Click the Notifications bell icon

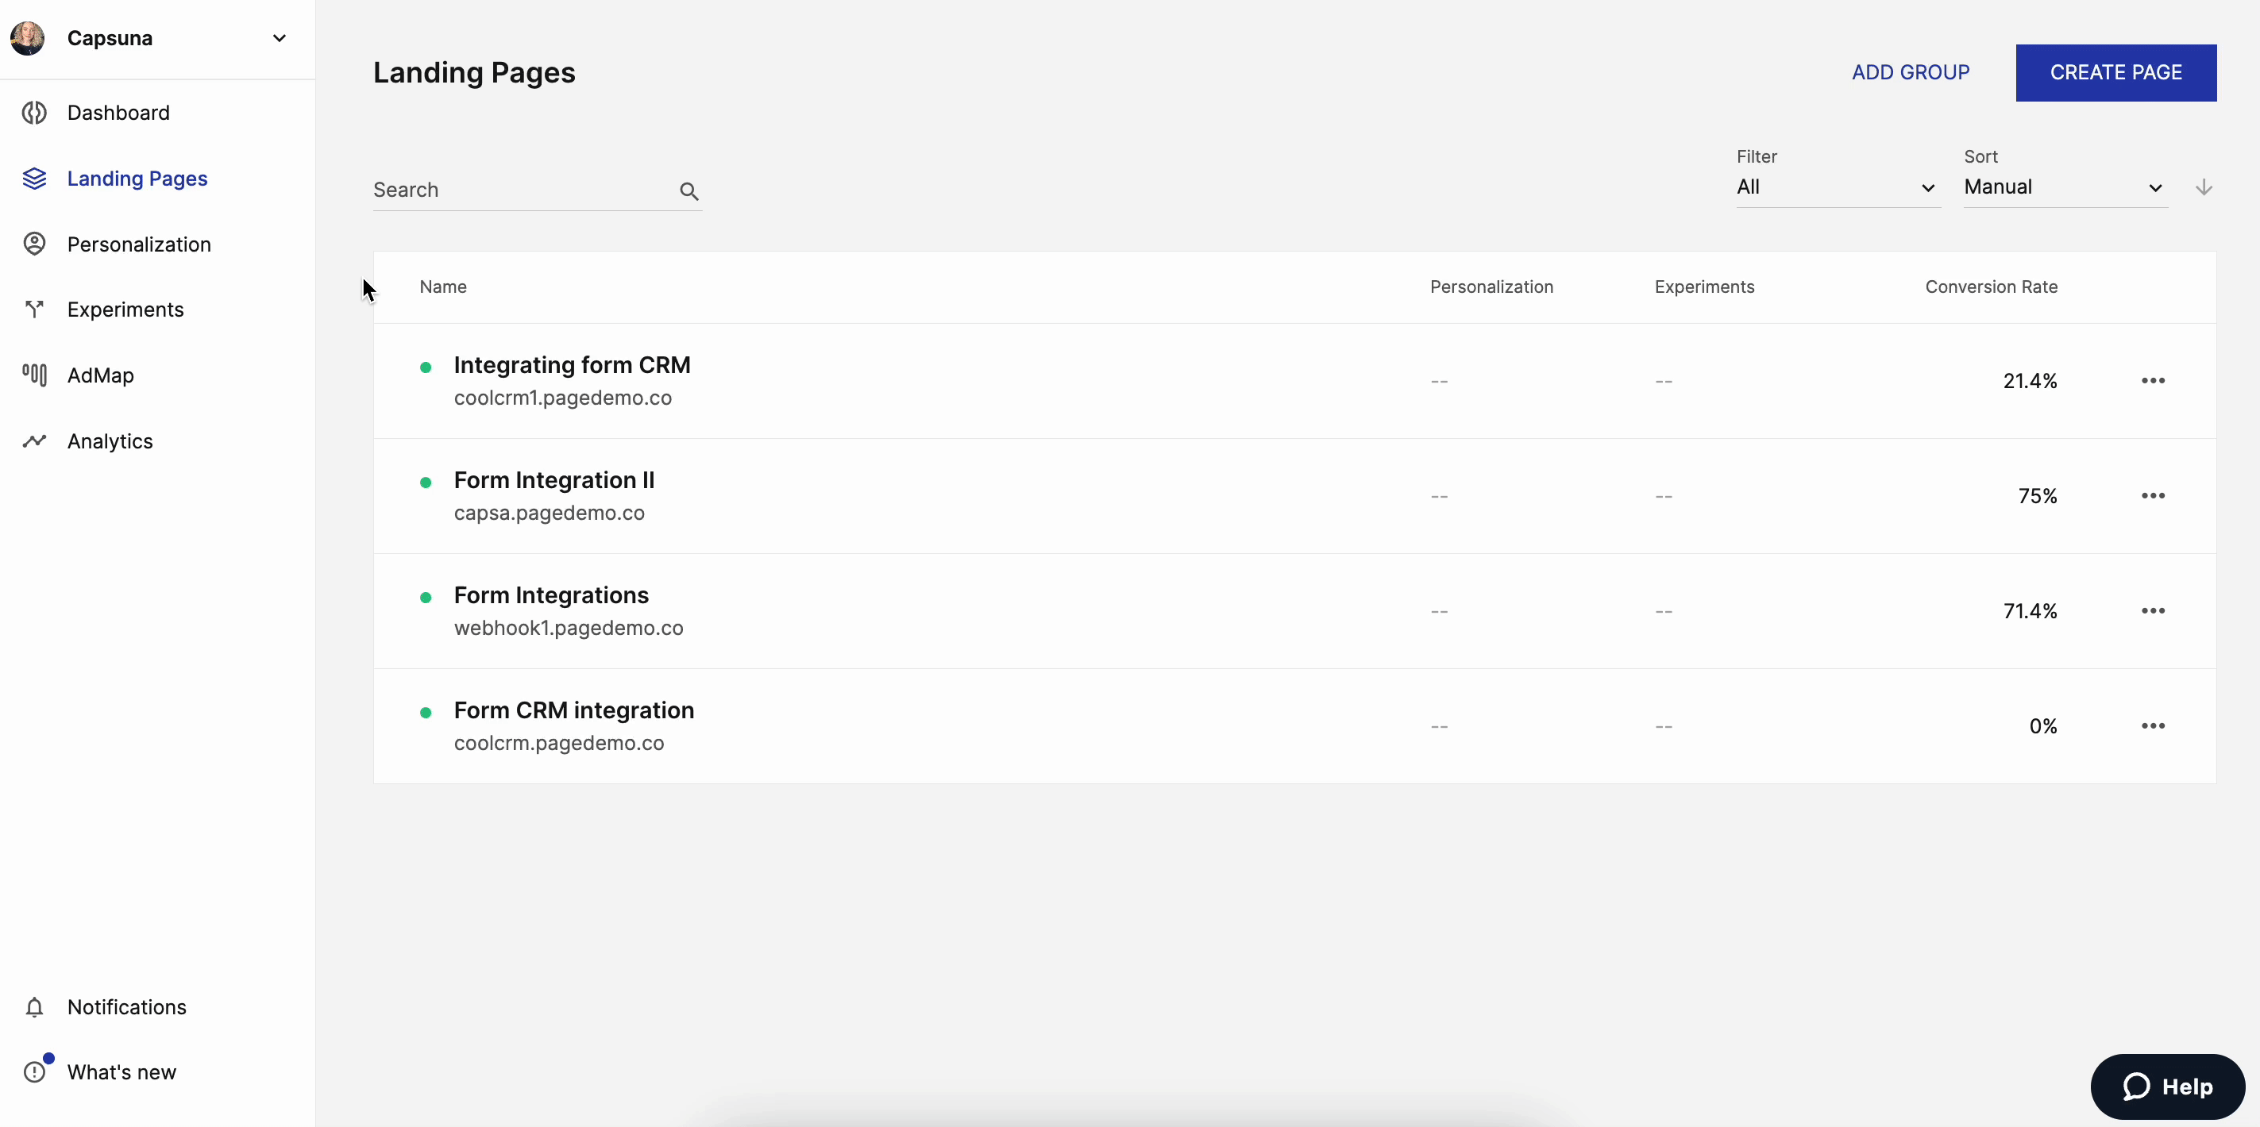click(x=34, y=1007)
